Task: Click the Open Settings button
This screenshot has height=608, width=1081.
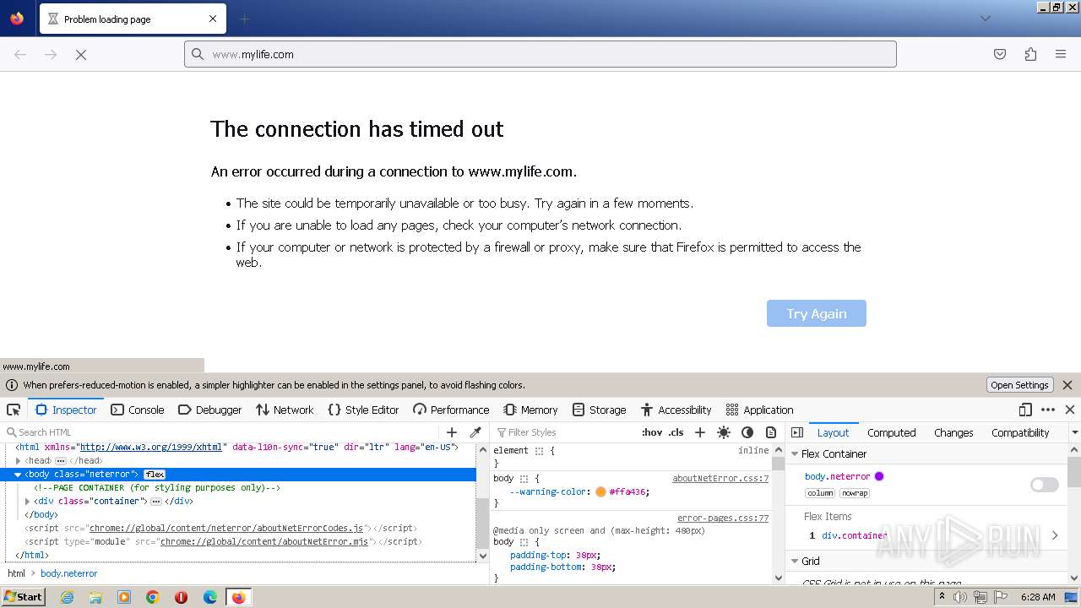Action: point(1020,385)
